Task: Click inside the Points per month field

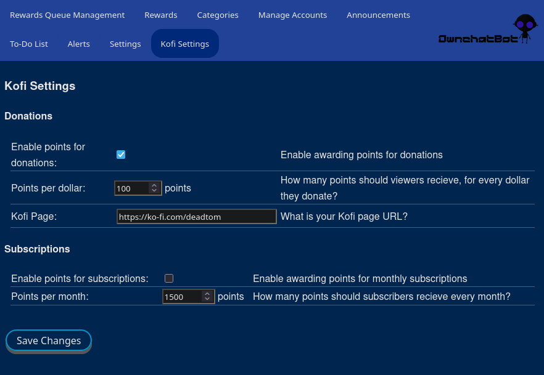Action: pos(181,297)
